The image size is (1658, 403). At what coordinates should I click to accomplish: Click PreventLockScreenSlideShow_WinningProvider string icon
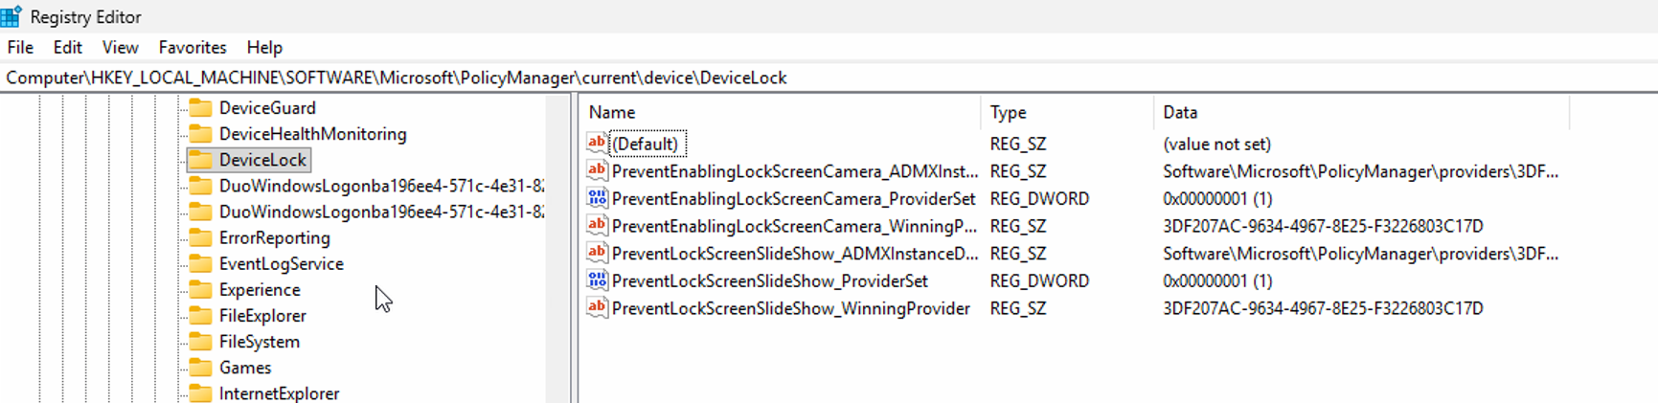pyautogui.click(x=597, y=308)
